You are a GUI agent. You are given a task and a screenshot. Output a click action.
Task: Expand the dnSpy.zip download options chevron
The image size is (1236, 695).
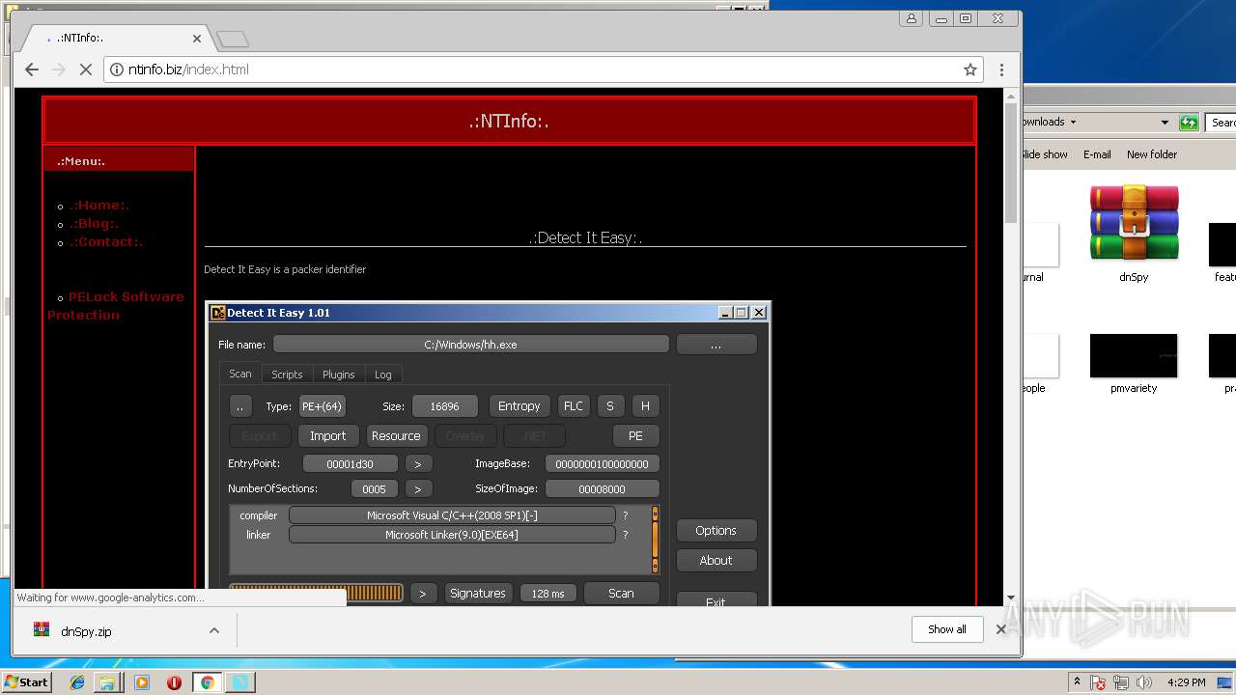[x=213, y=631]
